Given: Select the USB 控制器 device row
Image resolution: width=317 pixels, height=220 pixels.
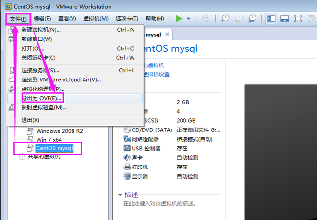Looking at the screenshot, I should click(x=172, y=148).
